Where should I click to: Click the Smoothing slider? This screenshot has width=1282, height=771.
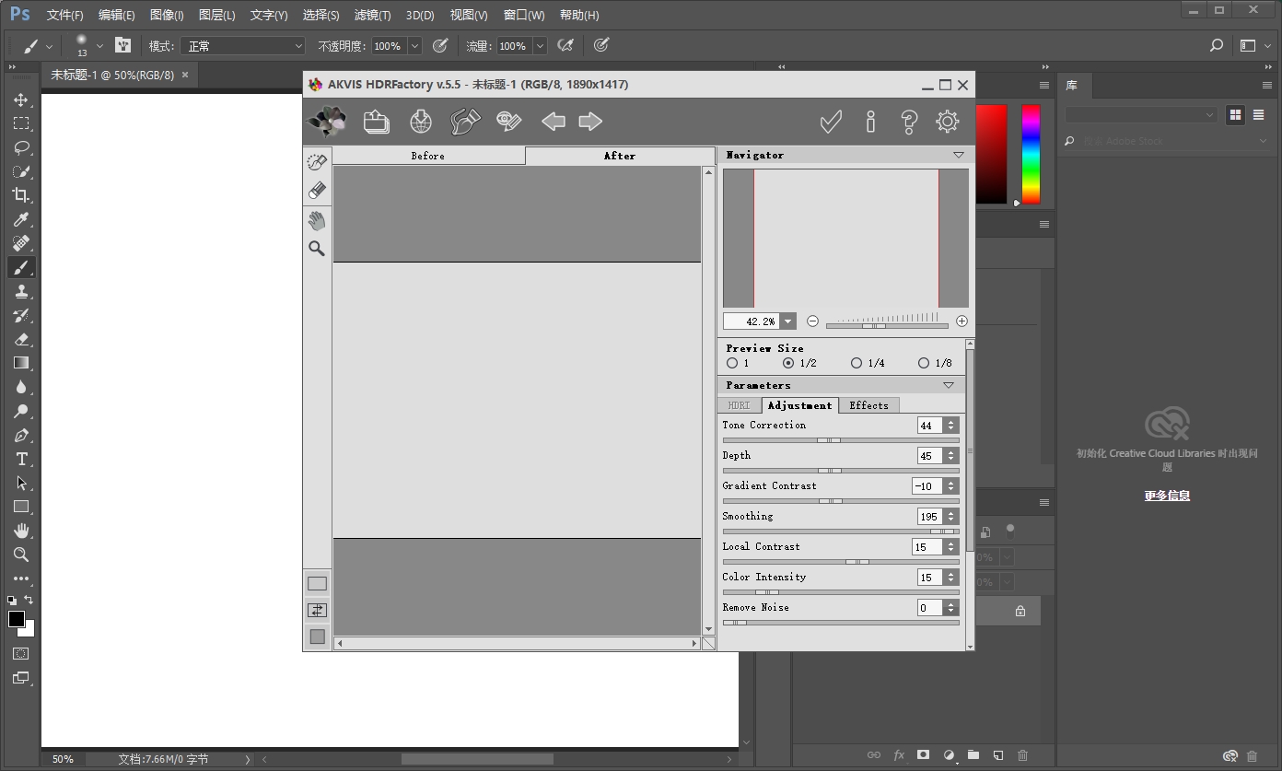coord(841,531)
